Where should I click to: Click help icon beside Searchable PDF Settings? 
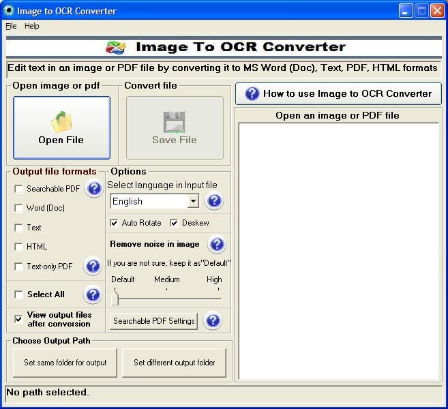213,320
